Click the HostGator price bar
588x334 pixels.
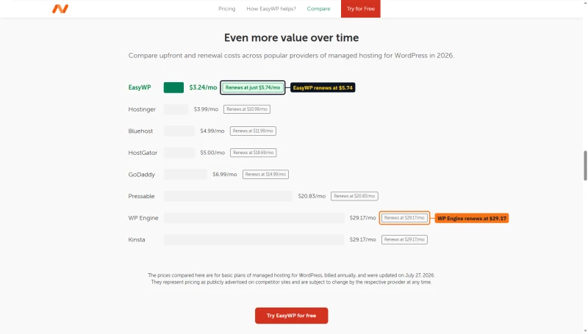[179, 153]
